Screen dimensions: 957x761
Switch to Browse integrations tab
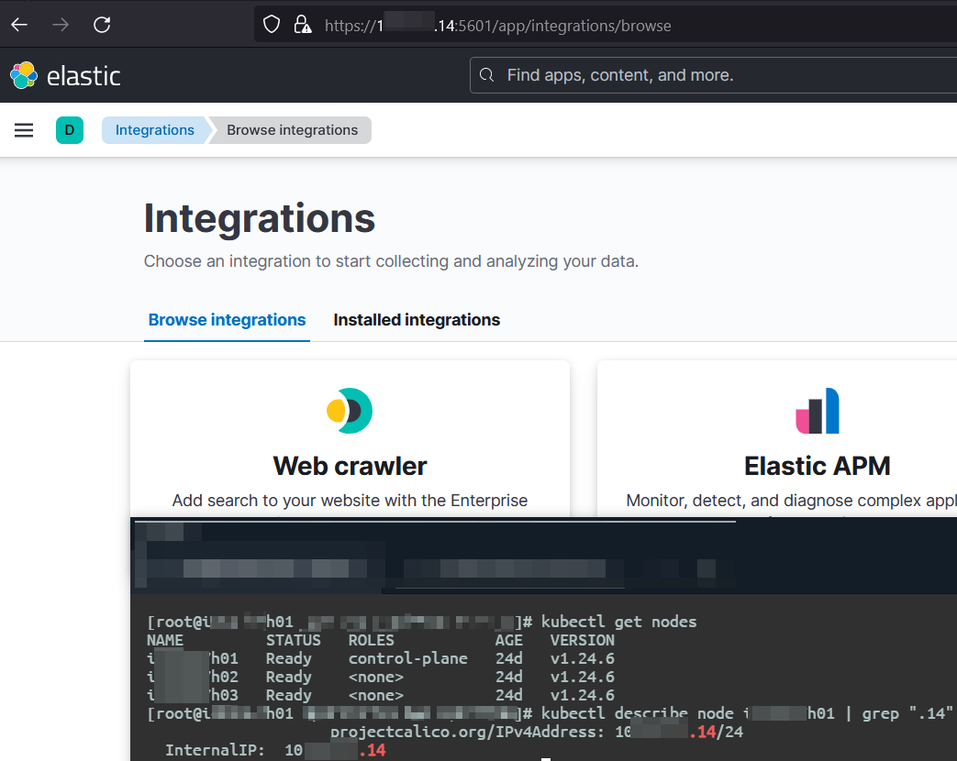(x=227, y=319)
